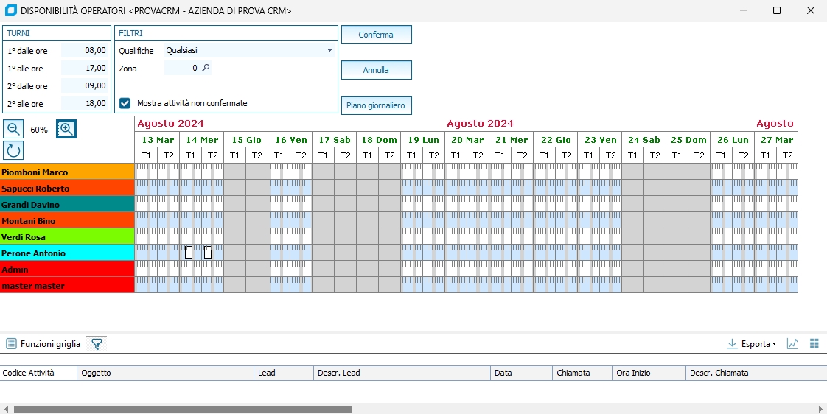Zoom in the schedule grid
This screenshot has width=827, height=414.
(x=66, y=129)
